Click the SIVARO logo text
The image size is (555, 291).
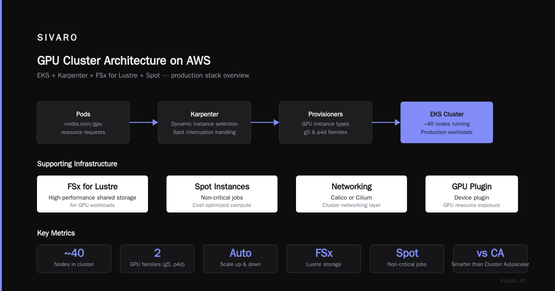pos(57,38)
